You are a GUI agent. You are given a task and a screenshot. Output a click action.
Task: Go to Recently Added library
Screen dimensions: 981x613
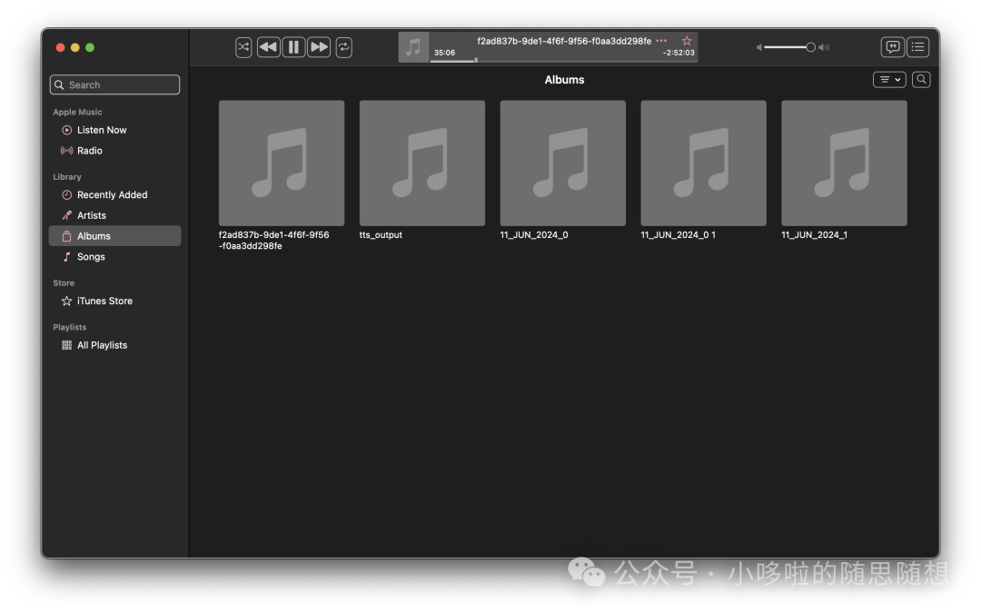[111, 195]
